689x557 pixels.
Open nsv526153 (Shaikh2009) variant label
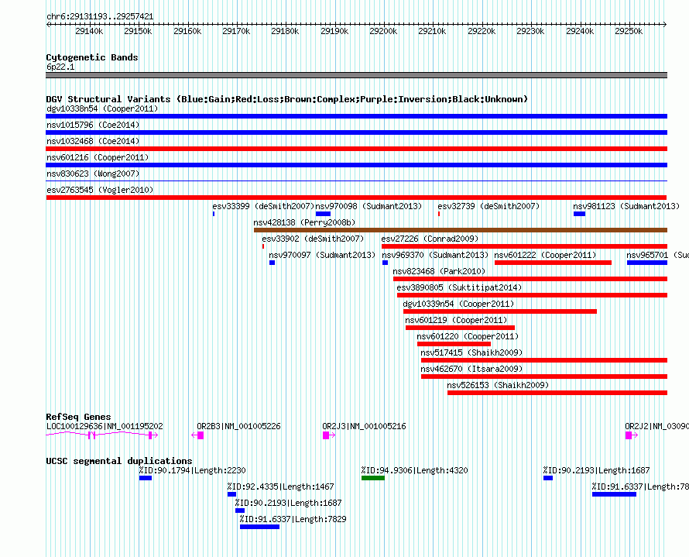pos(498,385)
